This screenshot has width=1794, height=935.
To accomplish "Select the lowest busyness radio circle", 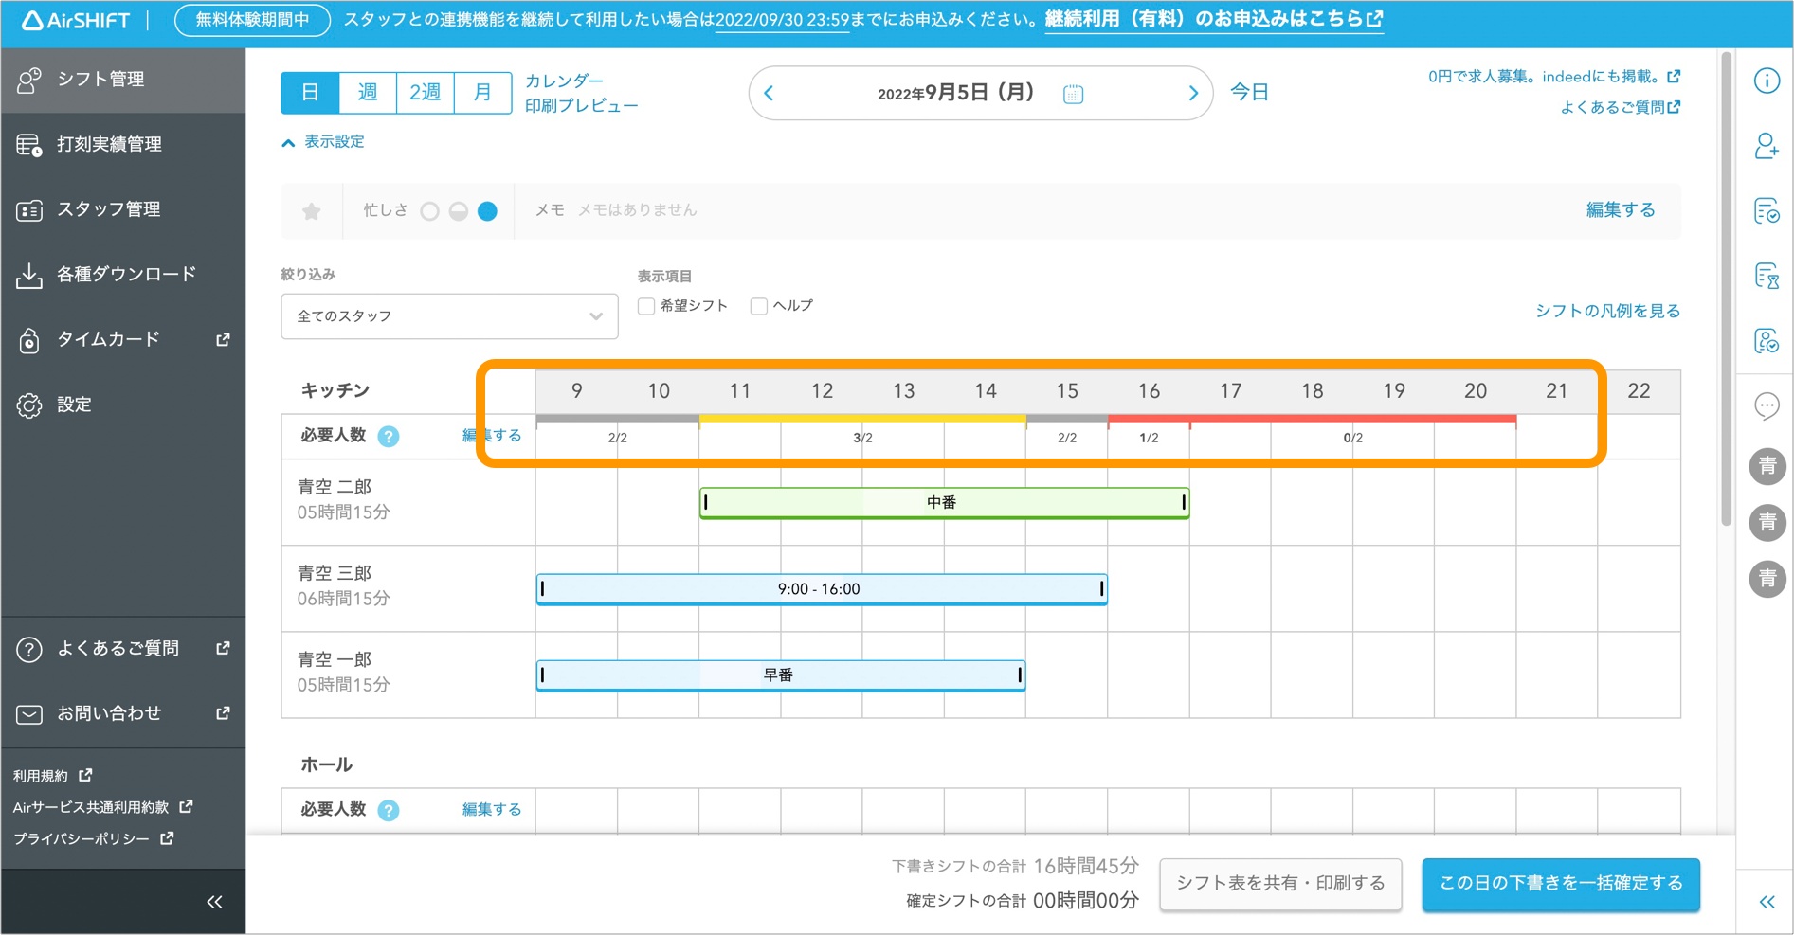I will point(431,210).
